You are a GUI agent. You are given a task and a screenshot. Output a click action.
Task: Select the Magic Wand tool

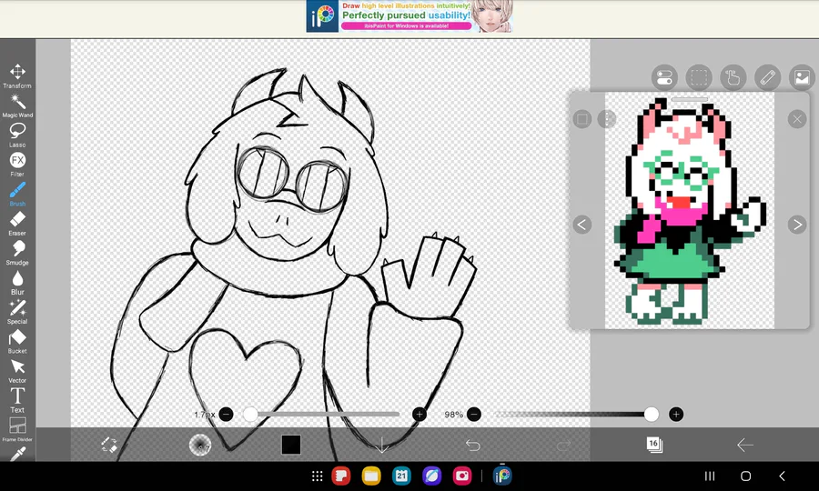(17, 105)
